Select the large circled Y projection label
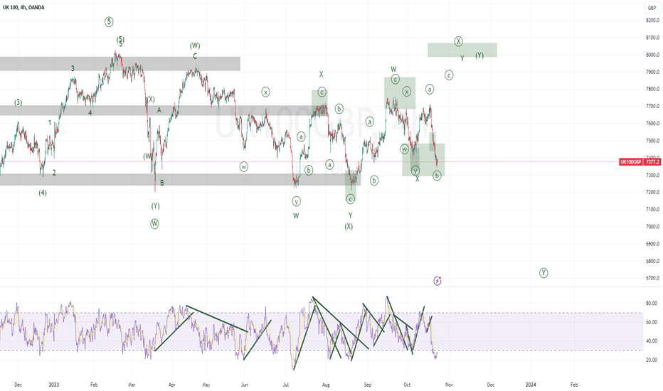This screenshot has height=391, width=663. (543, 273)
